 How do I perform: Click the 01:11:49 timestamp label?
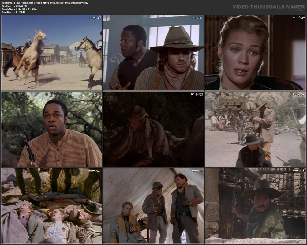tap(197, 171)
